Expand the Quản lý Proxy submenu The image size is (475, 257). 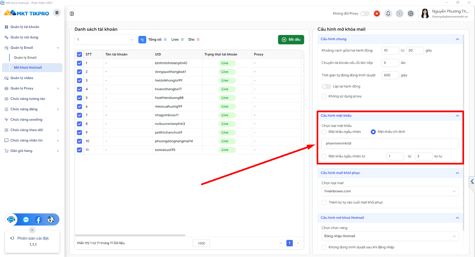click(x=58, y=89)
